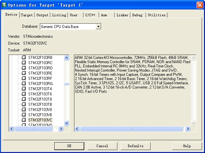205x153 pixels.
Task: Go to the Linker tab
Action: [122, 15]
